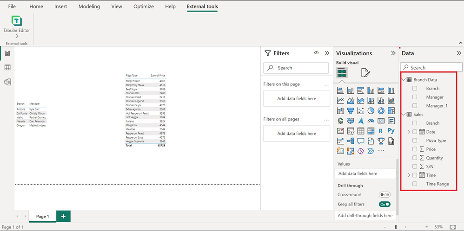This screenshot has width=464, height=231.
Task: Select the Build visual pane icon
Action: click(x=342, y=72)
